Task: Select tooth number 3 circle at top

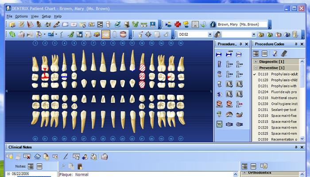Action: click(55, 43)
